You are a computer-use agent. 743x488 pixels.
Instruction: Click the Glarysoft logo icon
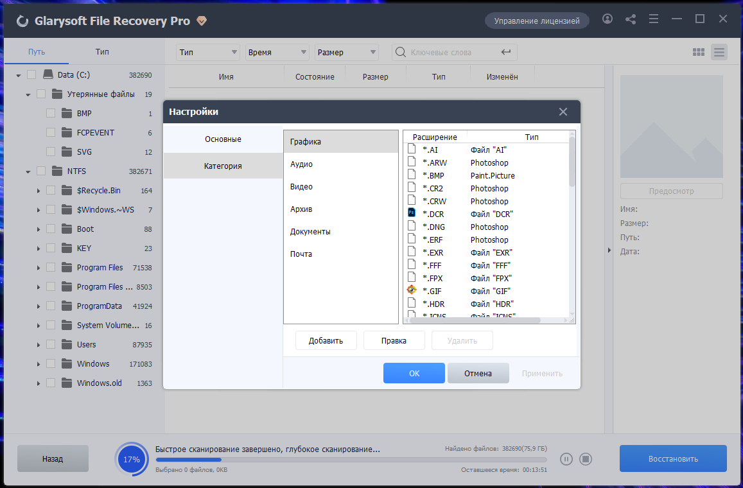click(x=22, y=21)
